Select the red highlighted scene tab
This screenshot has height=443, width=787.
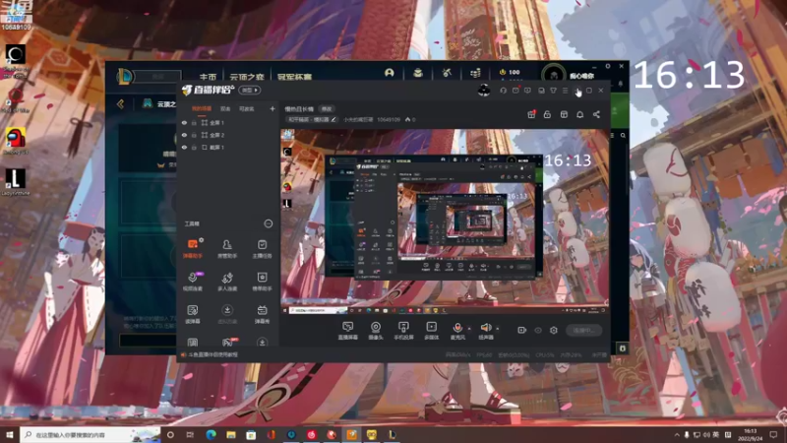(x=202, y=108)
